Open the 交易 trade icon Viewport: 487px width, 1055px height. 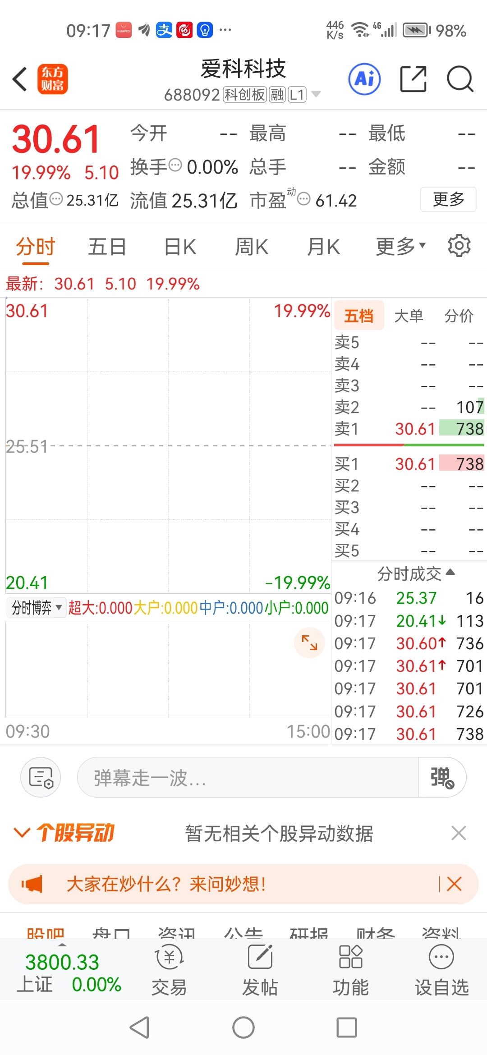[x=169, y=970]
